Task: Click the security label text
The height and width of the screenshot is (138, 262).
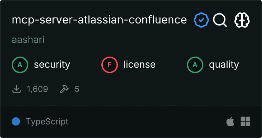Action: (52, 65)
